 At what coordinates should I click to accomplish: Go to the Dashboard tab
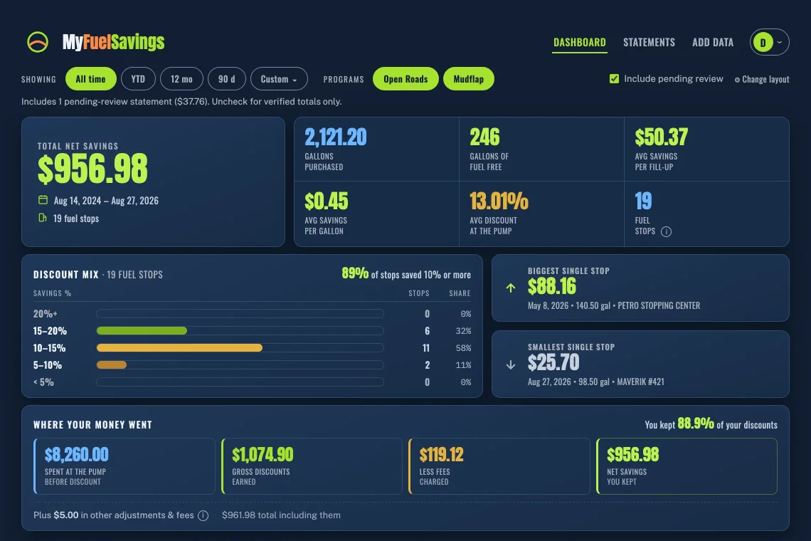[x=579, y=43]
